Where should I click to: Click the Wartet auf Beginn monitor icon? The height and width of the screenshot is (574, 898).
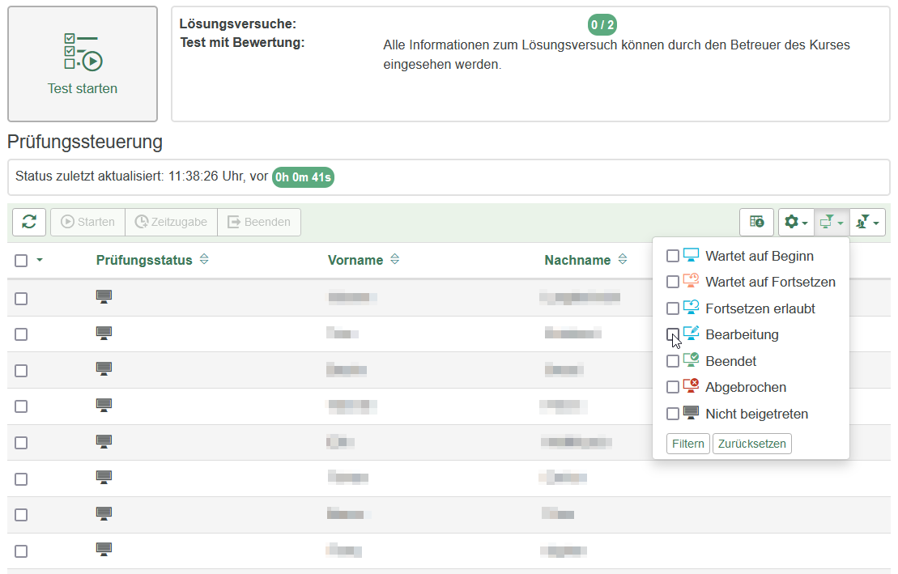[691, 256]
